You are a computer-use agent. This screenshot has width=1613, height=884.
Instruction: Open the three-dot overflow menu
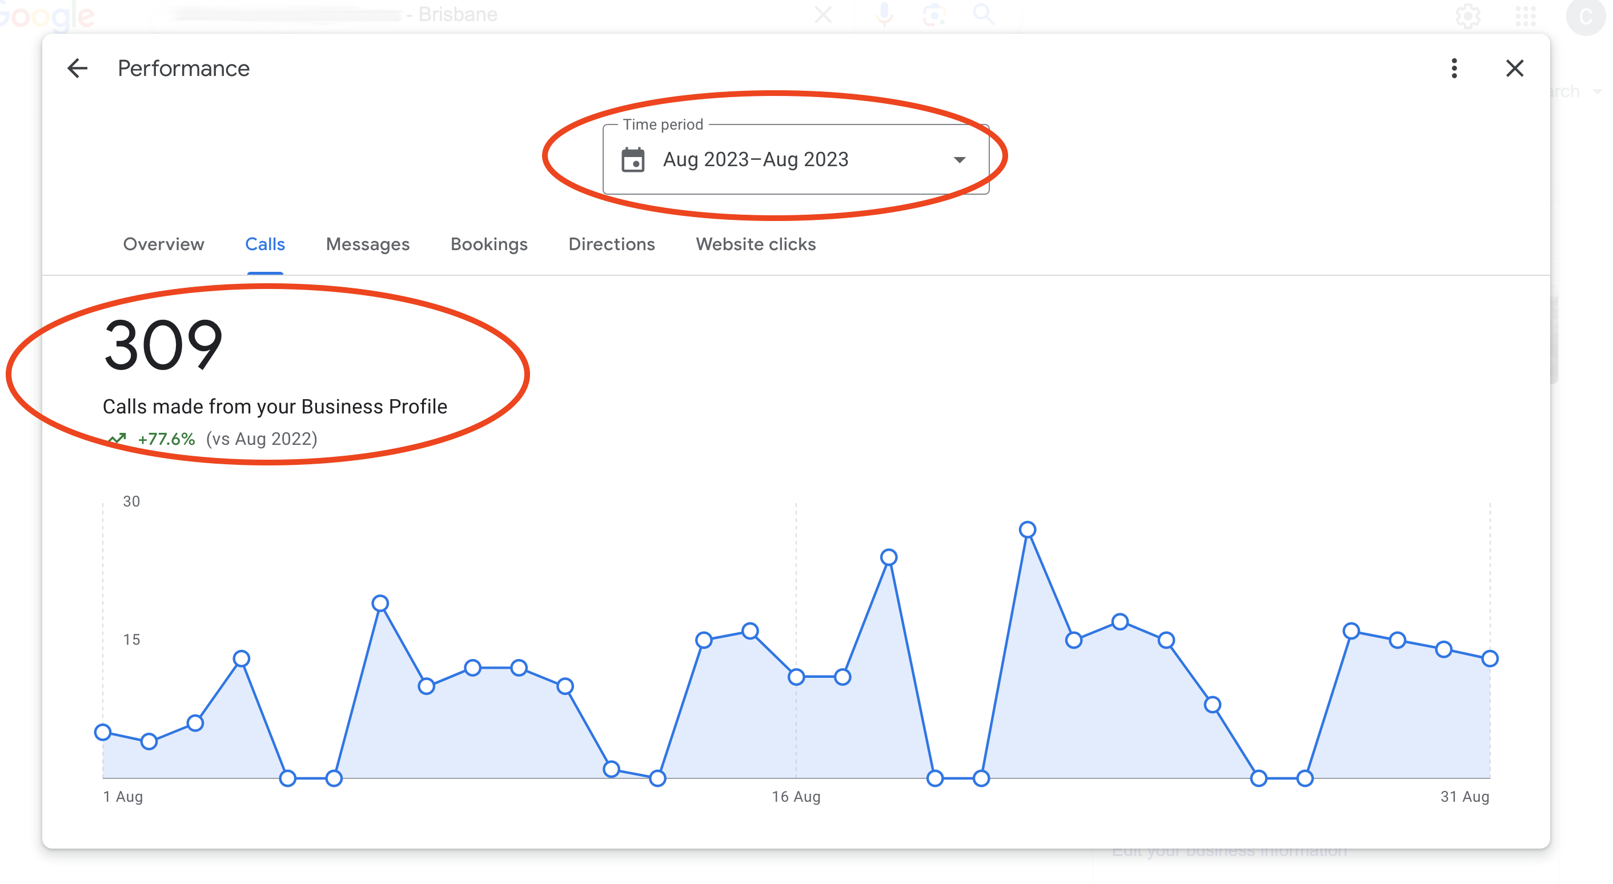point(1454,69)
